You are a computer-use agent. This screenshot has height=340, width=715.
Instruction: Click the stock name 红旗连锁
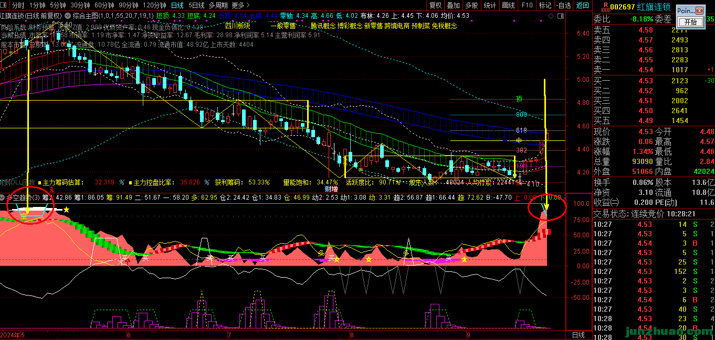(x=654, y=7)
